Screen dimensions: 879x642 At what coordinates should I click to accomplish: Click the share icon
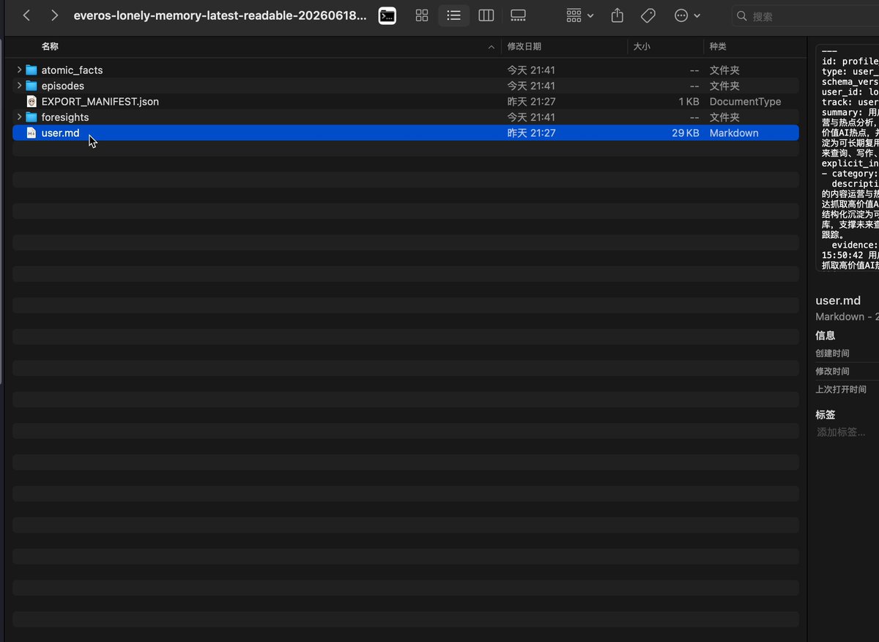click(x=617, y=15)
